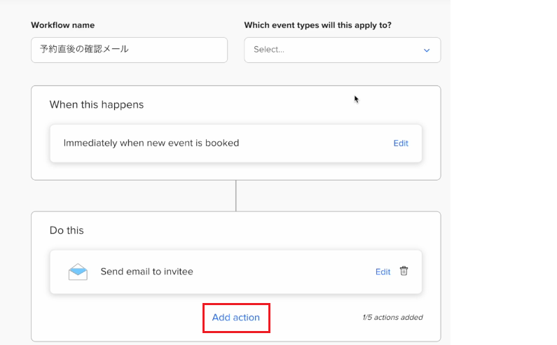The width and height of the screenshot is (557, 345).
Task: Click the connector line between trigger and action
Action: click(x=236, y=196)
